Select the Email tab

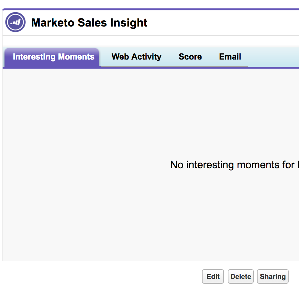click(230, 57)
